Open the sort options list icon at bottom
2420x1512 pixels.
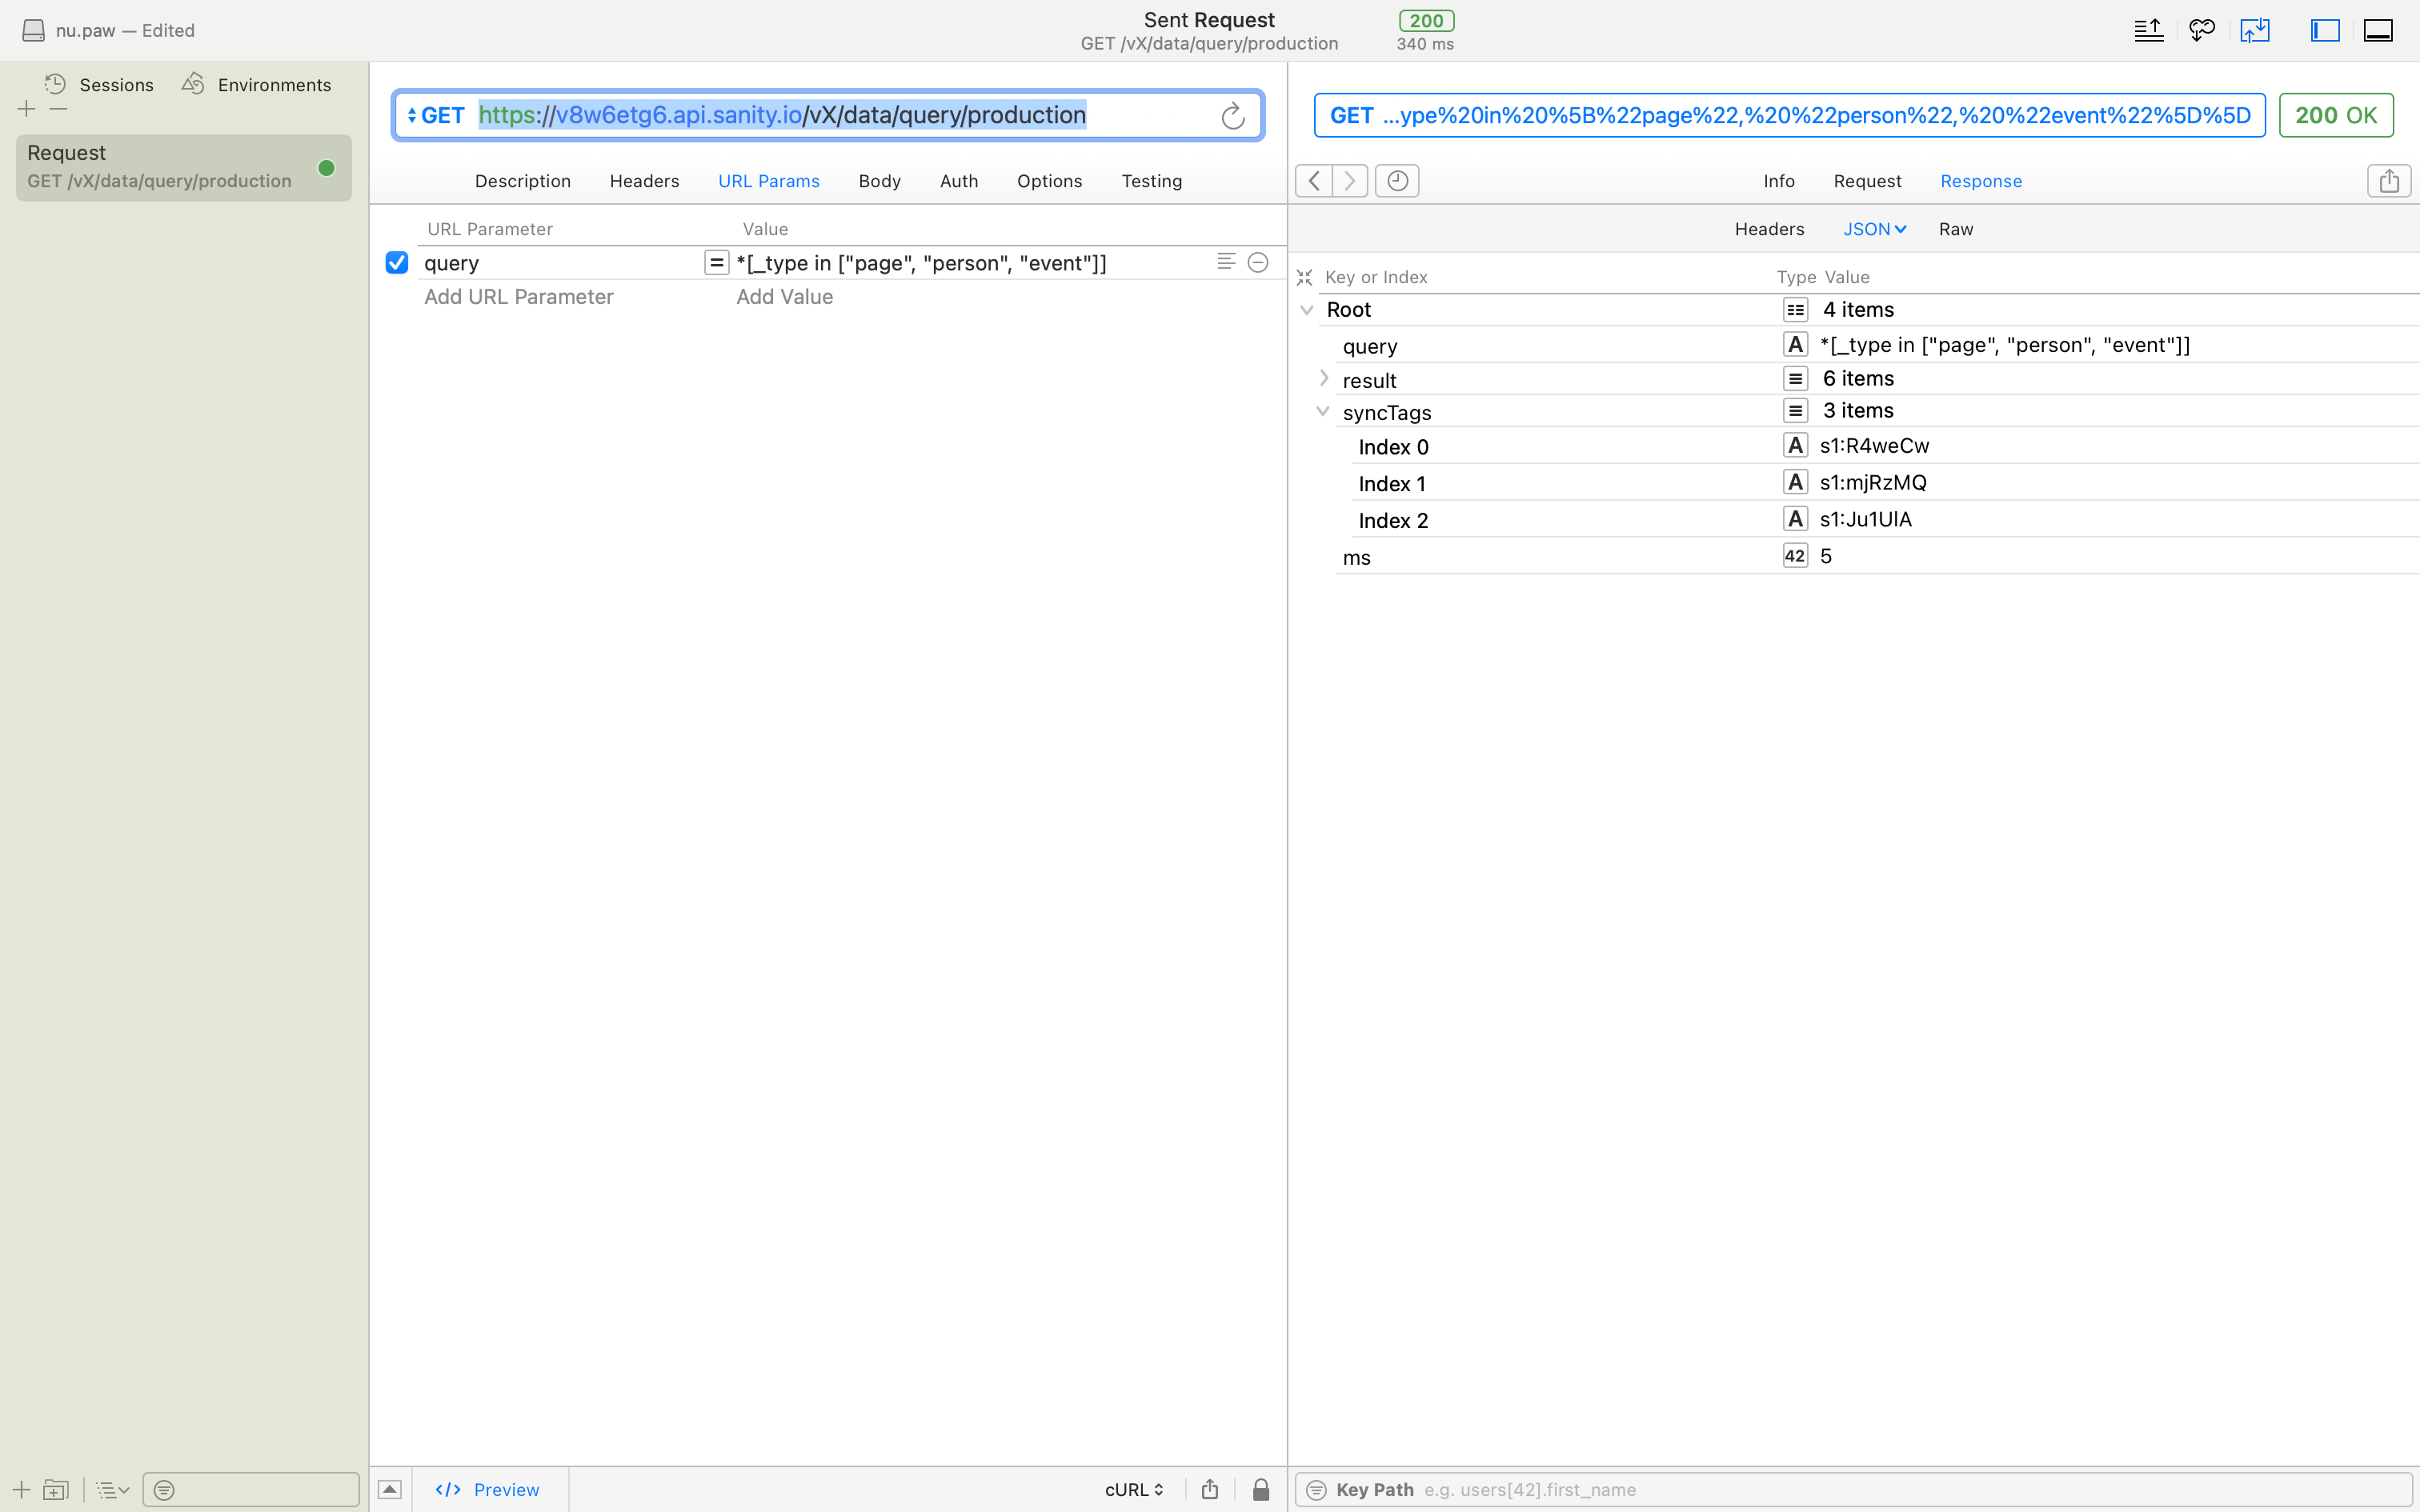113,1490
